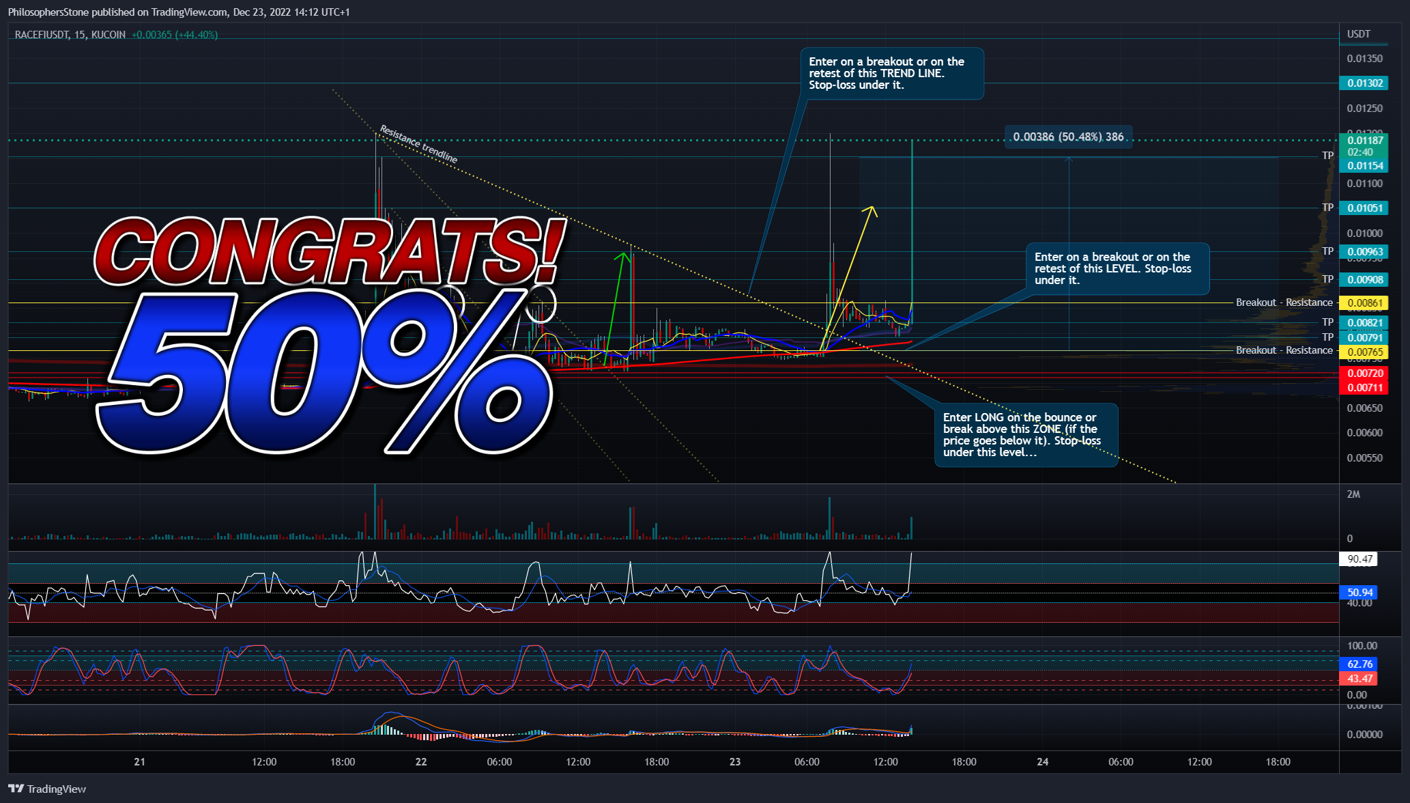Click the 'Enter LONG on the bounce' note
1410x803 pixels.
coord(1026,435)
